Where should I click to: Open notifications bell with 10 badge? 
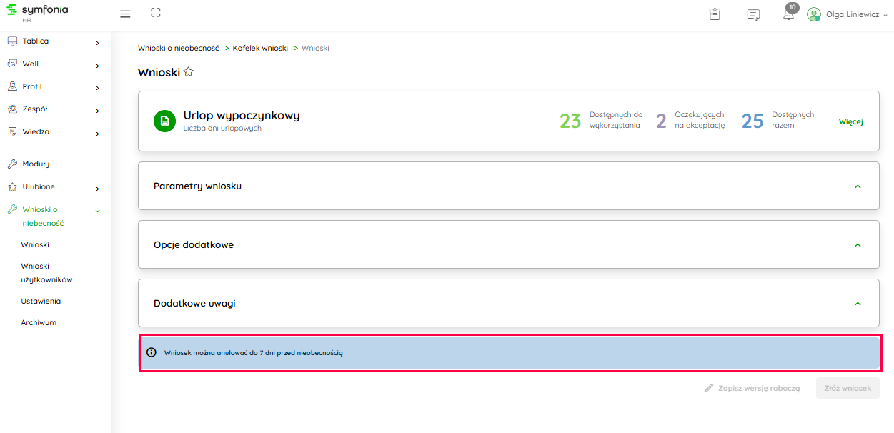[x=788, y=14]
